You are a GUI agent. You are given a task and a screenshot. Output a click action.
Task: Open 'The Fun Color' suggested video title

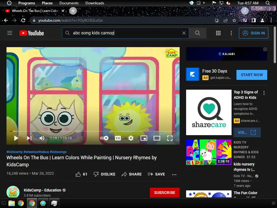[246, 193]
